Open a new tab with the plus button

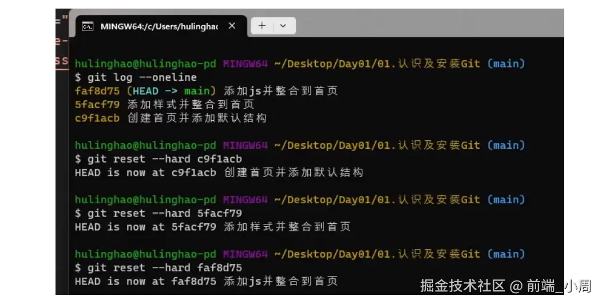click(262, 26)
